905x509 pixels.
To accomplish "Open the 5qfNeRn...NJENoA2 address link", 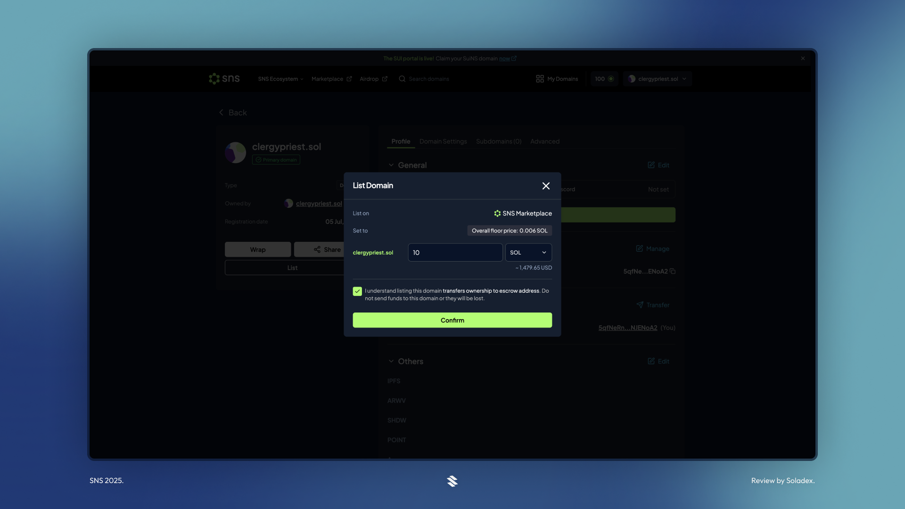I will click(x=628, y=328).
